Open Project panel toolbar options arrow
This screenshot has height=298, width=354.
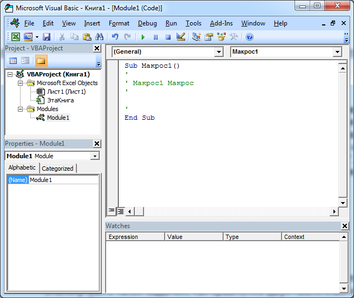point(99,64)
